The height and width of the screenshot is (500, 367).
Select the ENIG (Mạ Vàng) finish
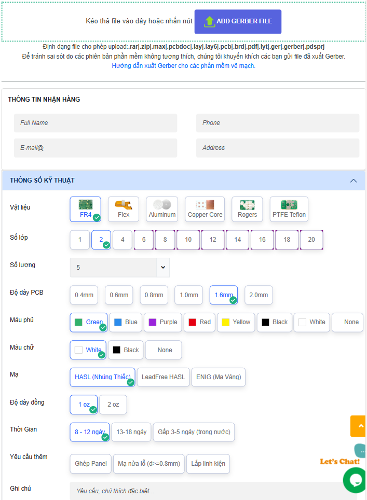(219, 377)
